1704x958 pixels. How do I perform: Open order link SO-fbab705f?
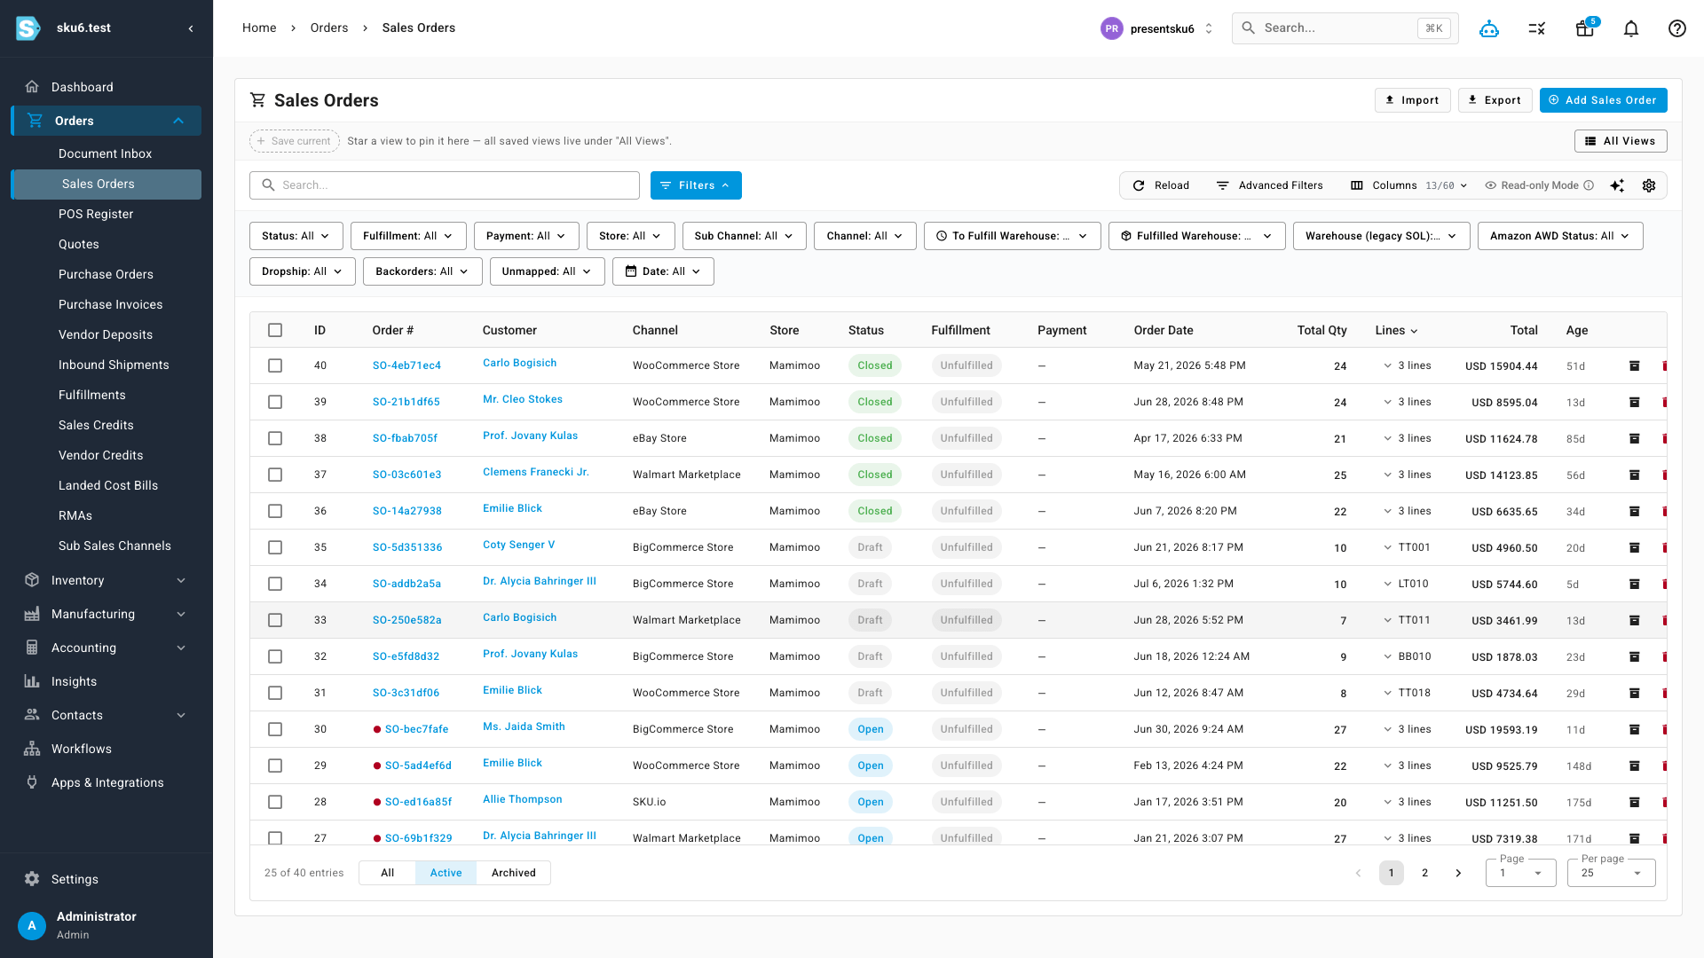[x=405, y=438]
